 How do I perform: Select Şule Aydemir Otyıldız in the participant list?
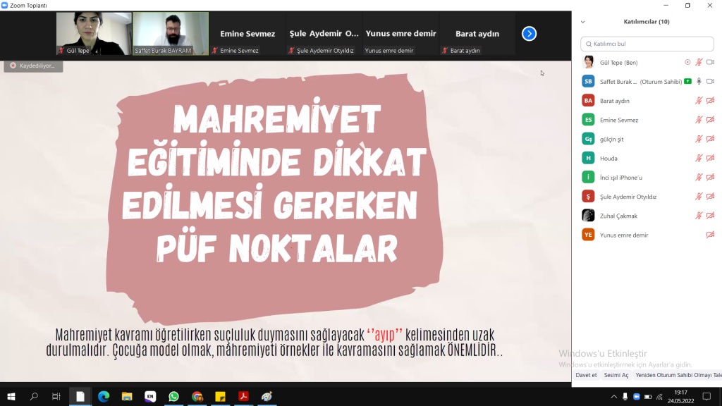click(x=628, y=197)
